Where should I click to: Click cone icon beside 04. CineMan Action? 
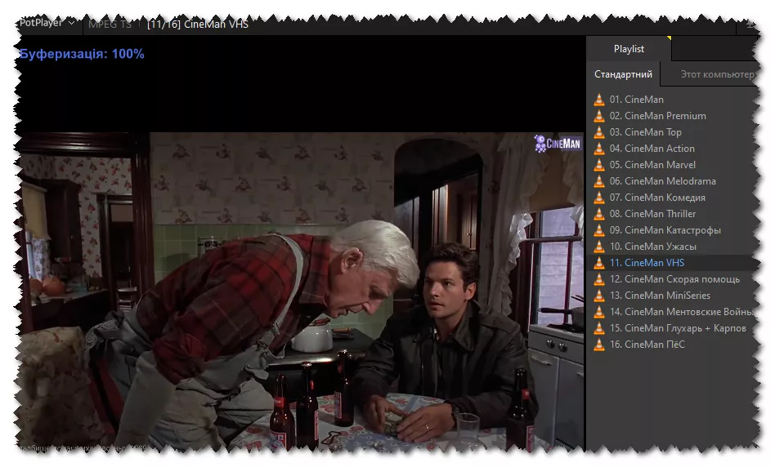click(599, 148)
